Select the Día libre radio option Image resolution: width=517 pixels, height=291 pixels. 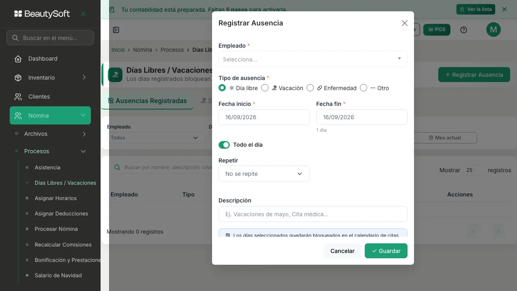click(x=222, y=88)
